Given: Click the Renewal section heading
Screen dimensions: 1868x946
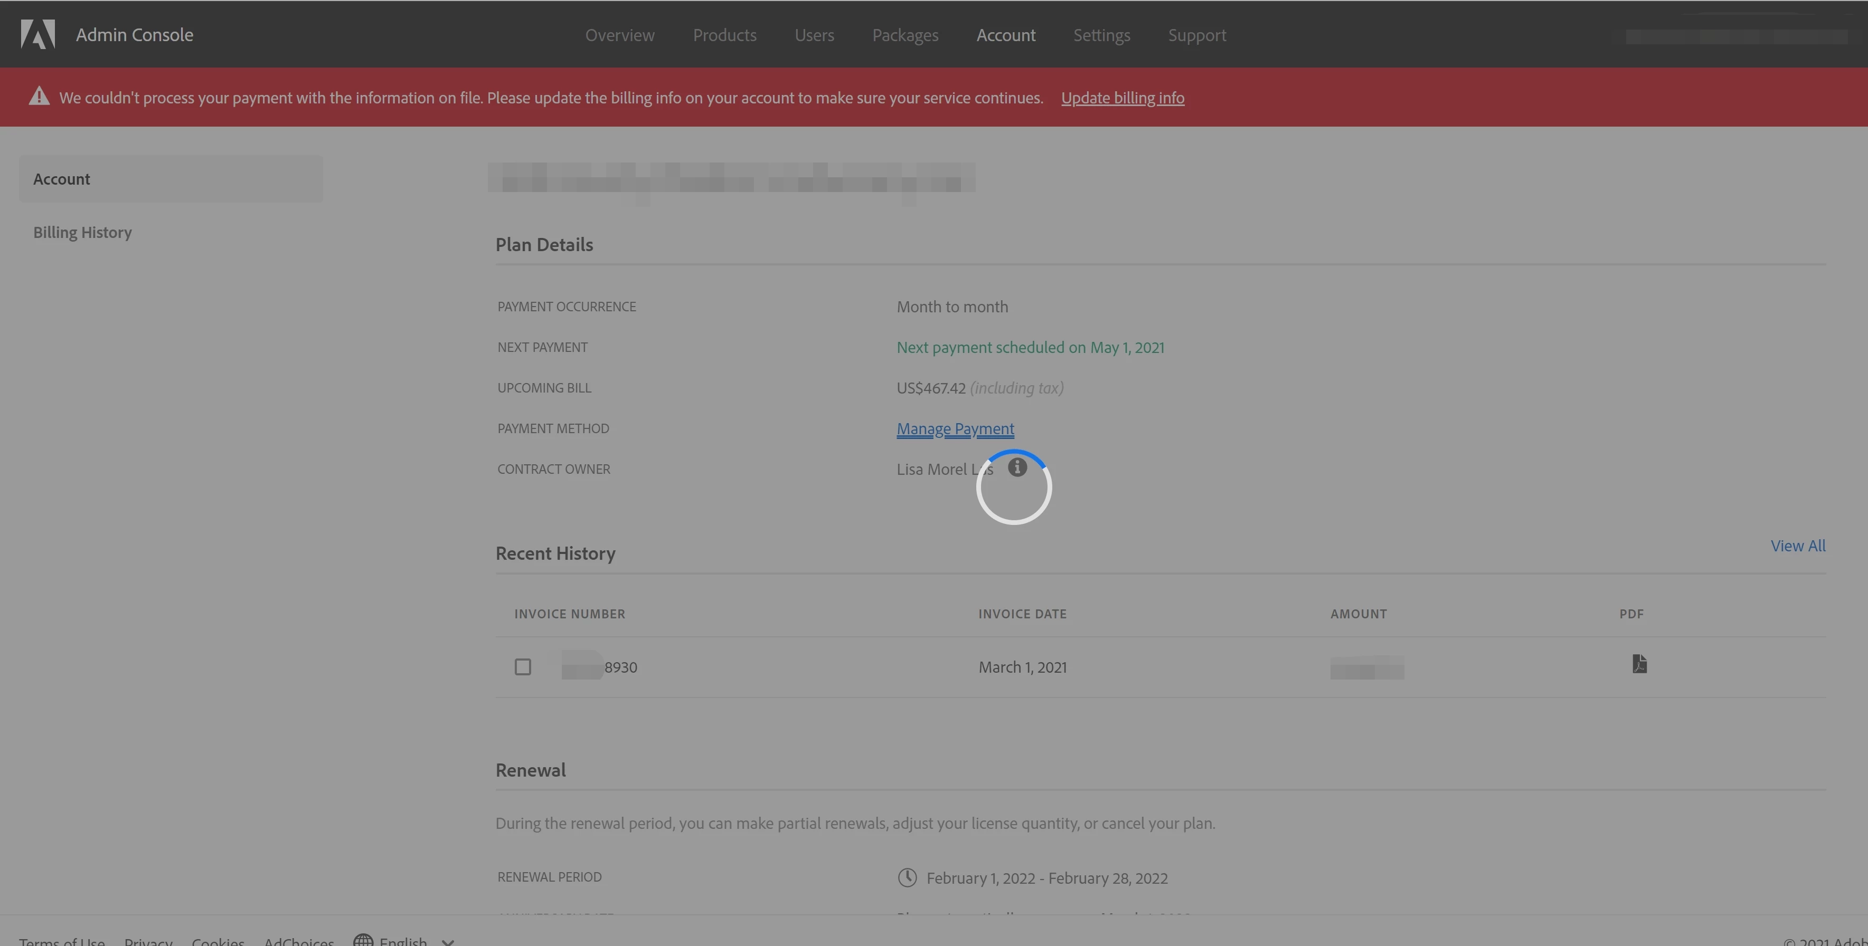Looking at the screenshot, I should pos(531,770).
